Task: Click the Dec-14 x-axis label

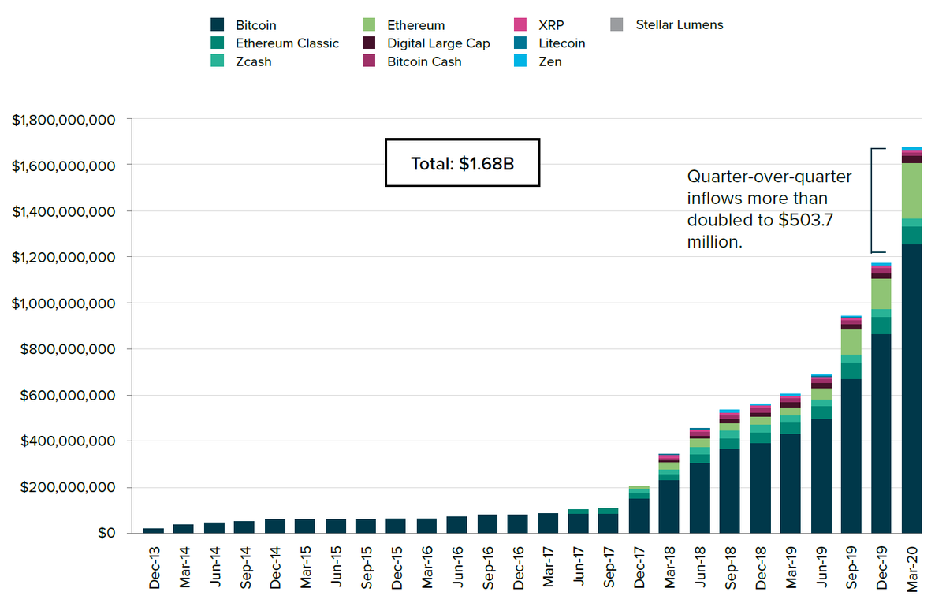Action: click(275, 567)
